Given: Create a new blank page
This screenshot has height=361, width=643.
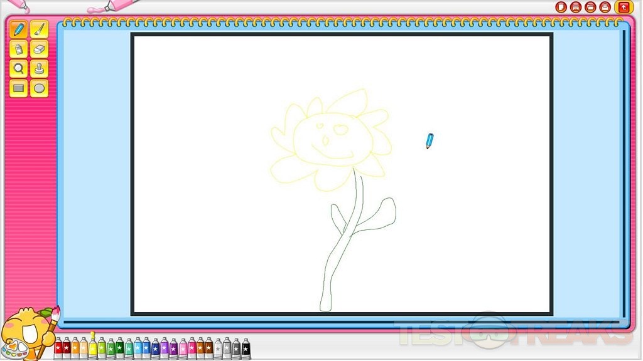Looking at the screenshot, I should [561, 7].
